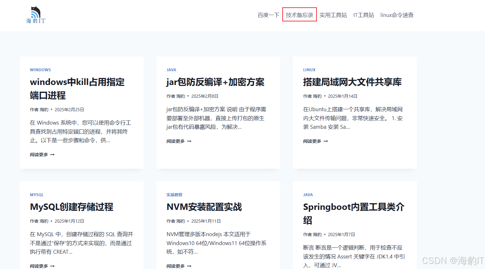
Task: Click 阅读更多 under the MySQL post
Action: click(x=42, y=266)
